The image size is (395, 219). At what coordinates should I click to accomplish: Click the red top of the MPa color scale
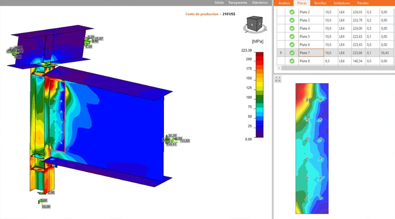coord(259,55)
